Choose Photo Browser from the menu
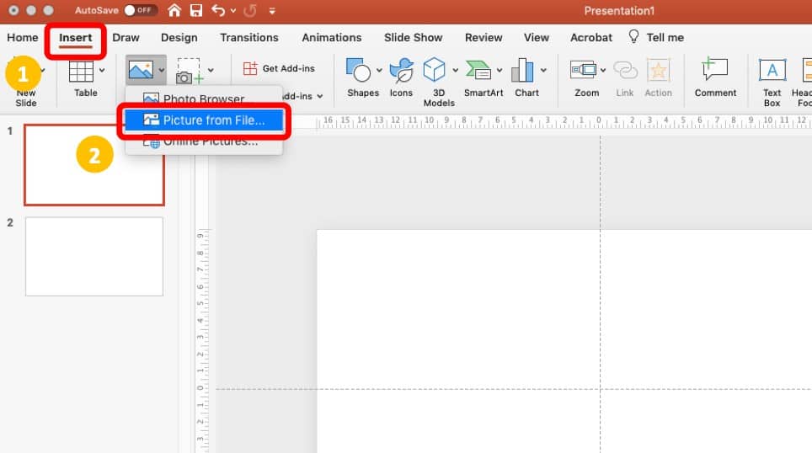The height and width of the screenshot is (453, 812). [x=204, y=99]
